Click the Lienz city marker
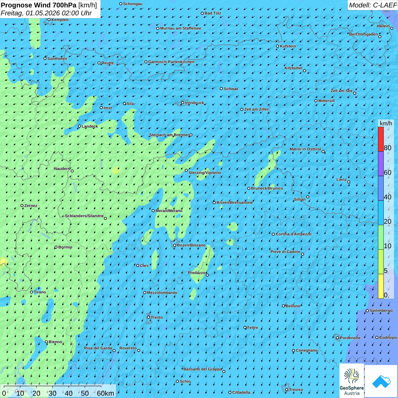398x398 pixels. tap(349, 182)
